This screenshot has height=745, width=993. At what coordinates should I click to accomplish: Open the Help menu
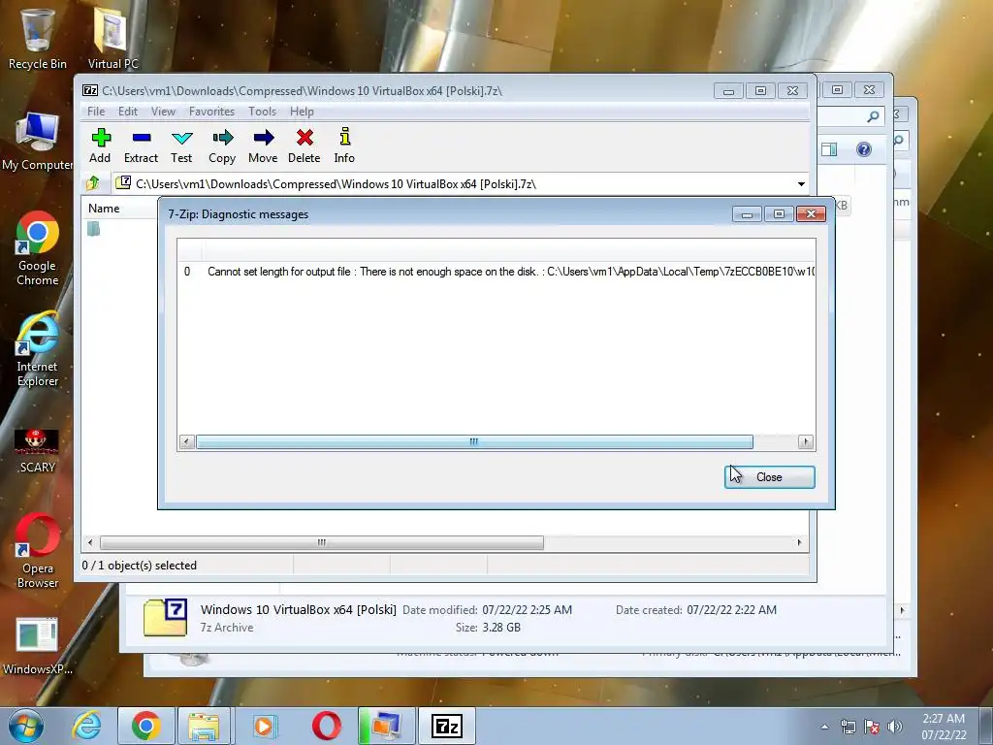pos(303,112)
